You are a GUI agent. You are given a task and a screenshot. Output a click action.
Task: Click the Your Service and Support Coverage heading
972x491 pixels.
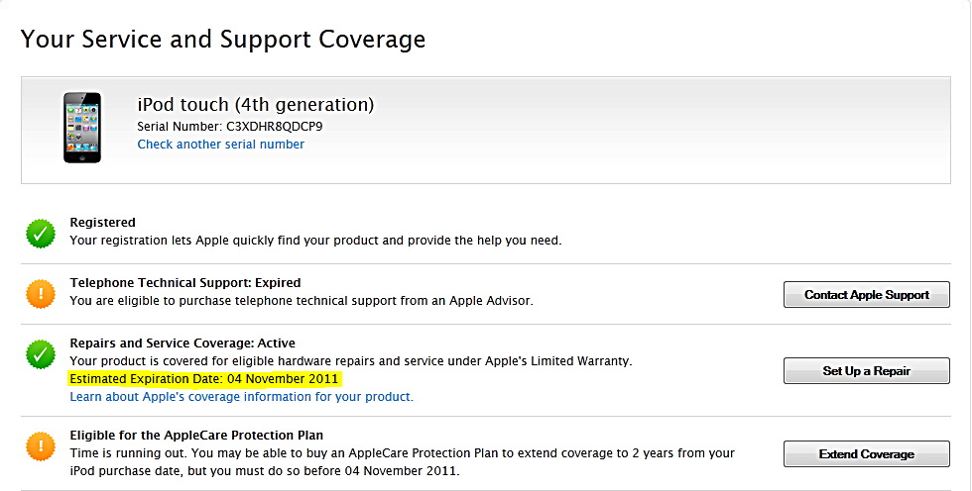(x=223, y=40)
